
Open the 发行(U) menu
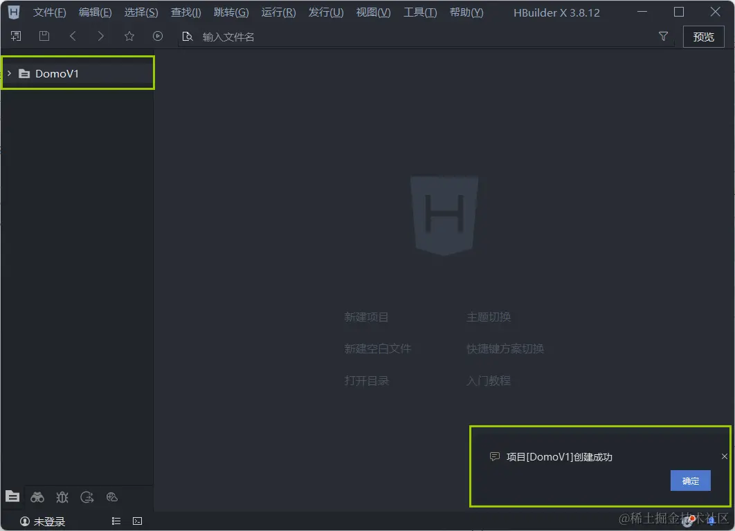point(326,12)
